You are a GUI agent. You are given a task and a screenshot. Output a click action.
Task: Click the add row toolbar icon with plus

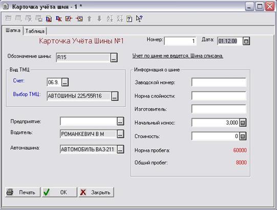[x=18, y=18]
